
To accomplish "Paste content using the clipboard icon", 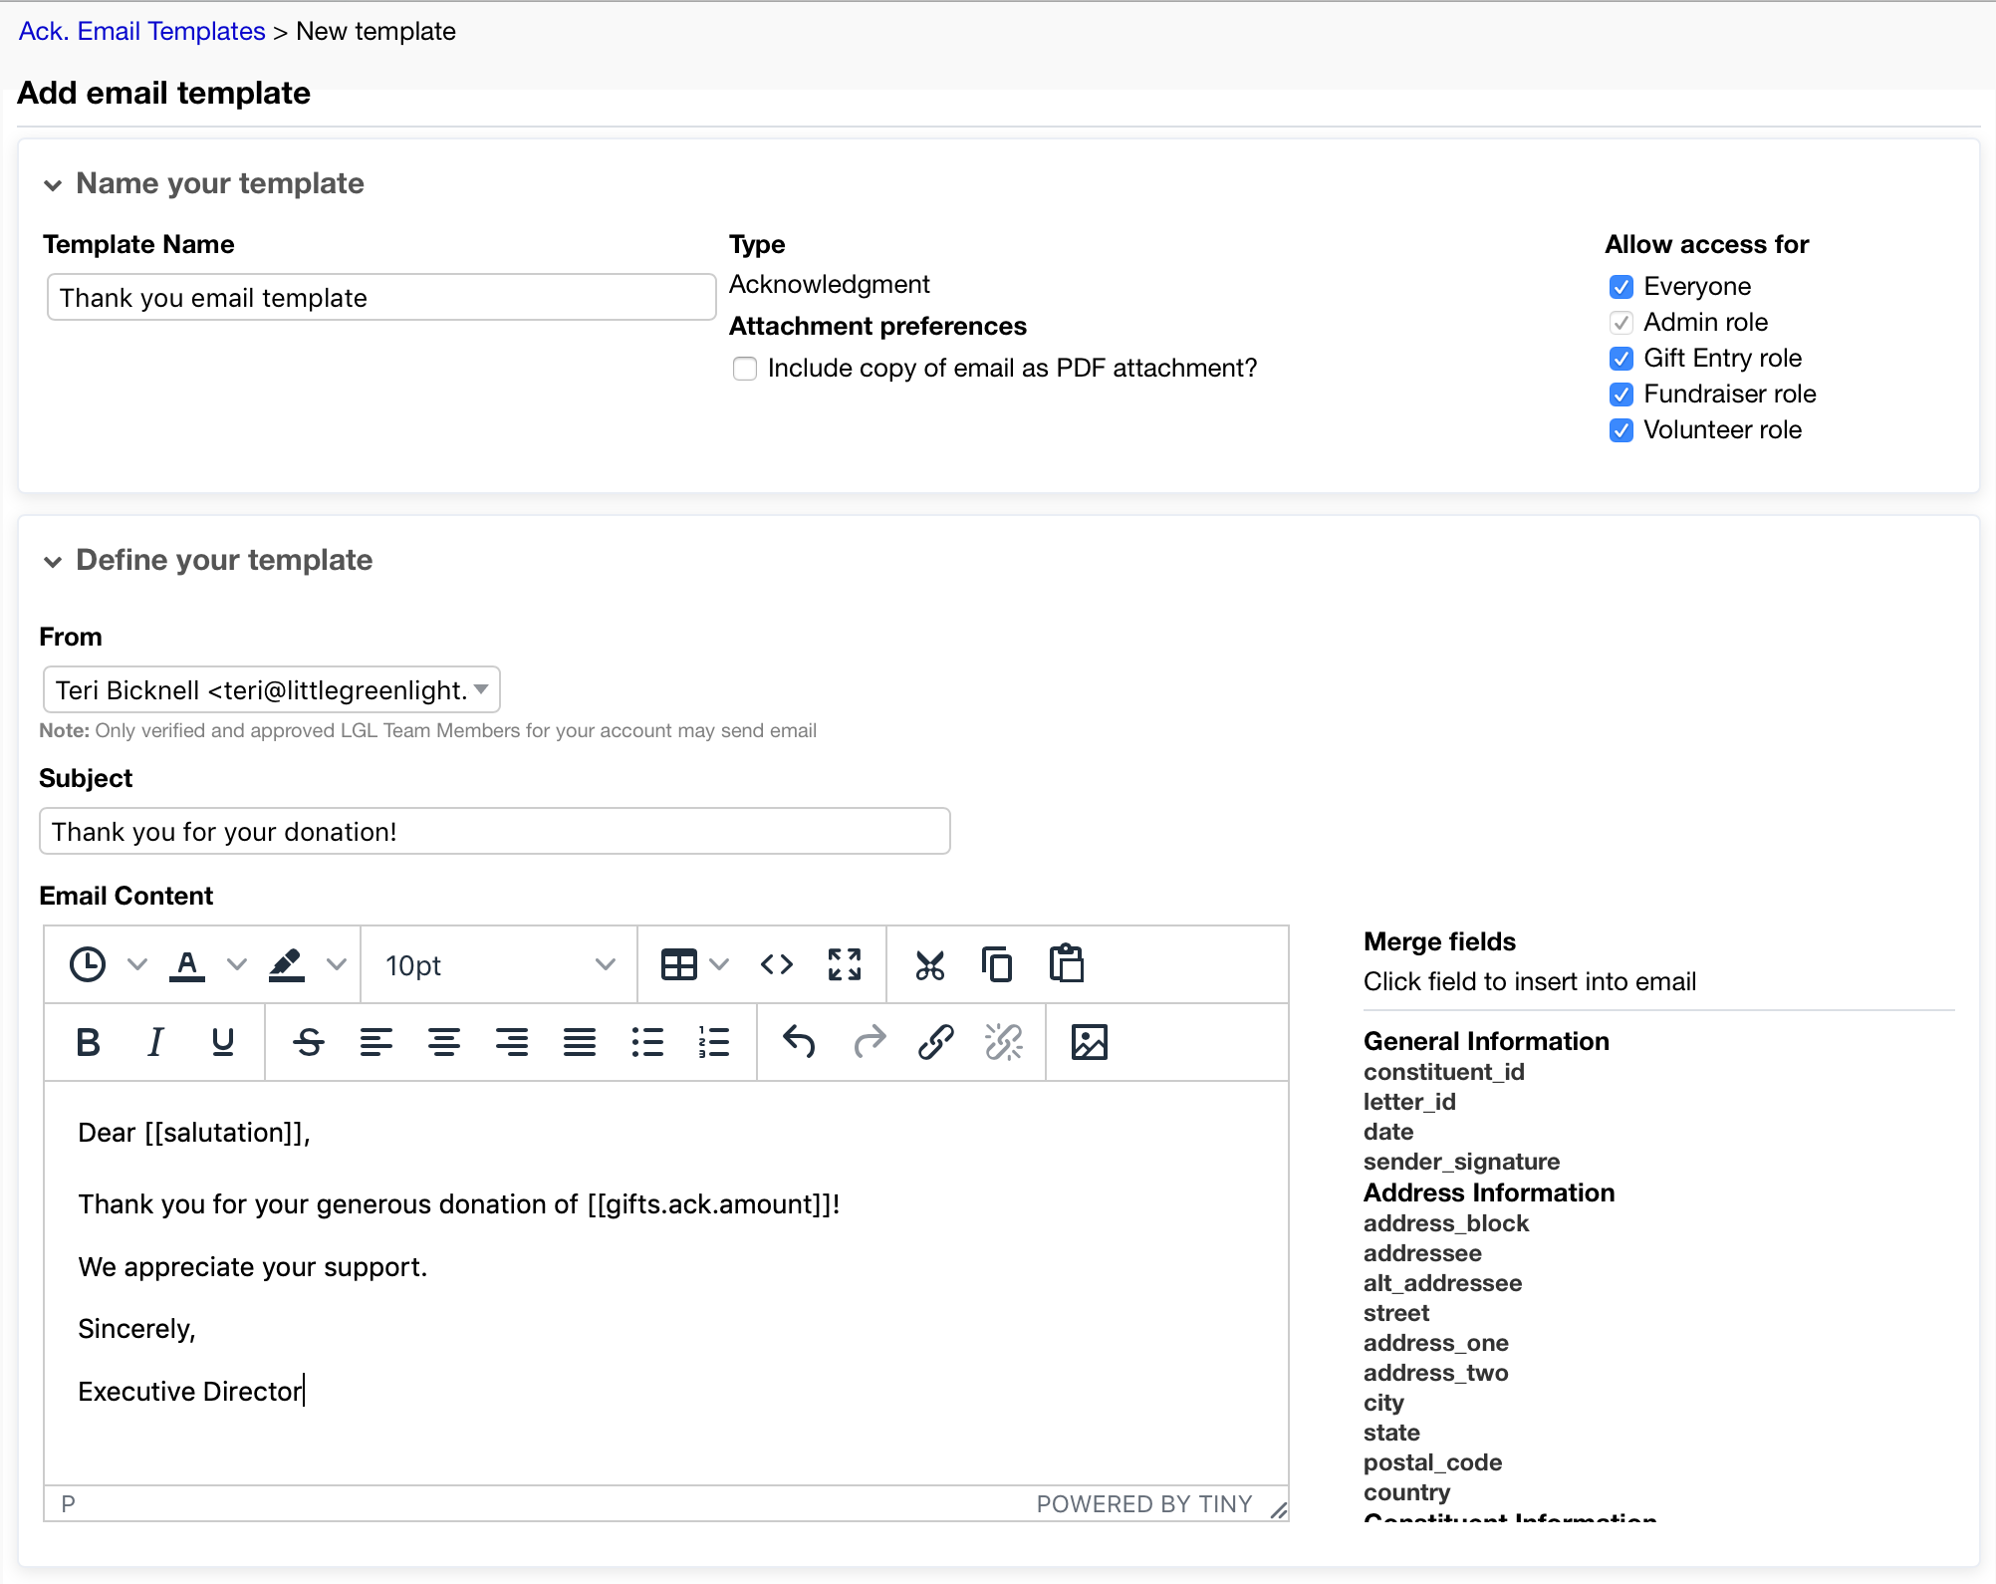I will [x=1068, y=963].
